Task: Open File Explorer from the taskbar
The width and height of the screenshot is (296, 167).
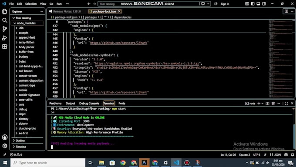Action: 101,163
